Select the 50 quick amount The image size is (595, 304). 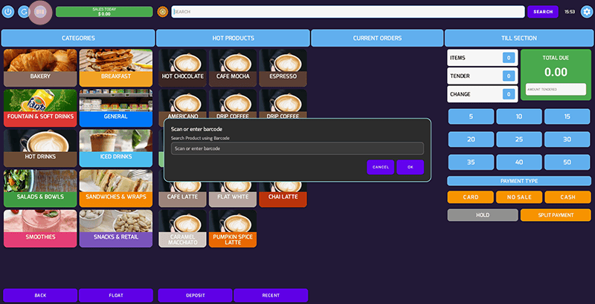tap(567, 162)
